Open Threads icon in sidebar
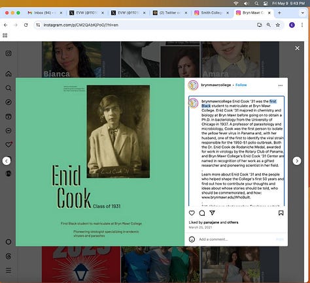 click(x=9, y=256)
